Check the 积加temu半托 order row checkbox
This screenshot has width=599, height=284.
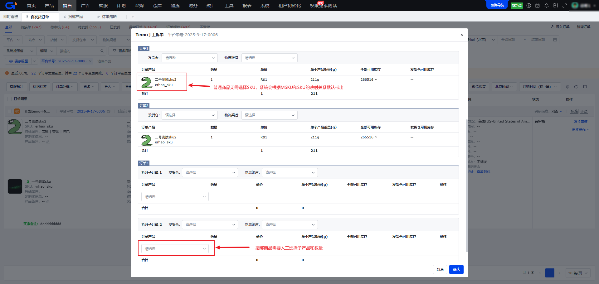[9, 111]
